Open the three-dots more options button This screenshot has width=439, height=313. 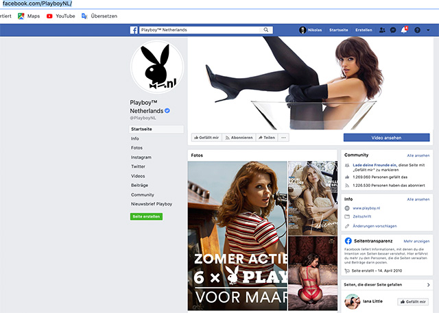coord(283,138)
